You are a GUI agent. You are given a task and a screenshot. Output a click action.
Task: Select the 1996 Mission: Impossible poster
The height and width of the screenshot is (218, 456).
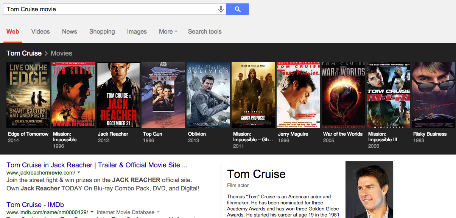point(73,95)
